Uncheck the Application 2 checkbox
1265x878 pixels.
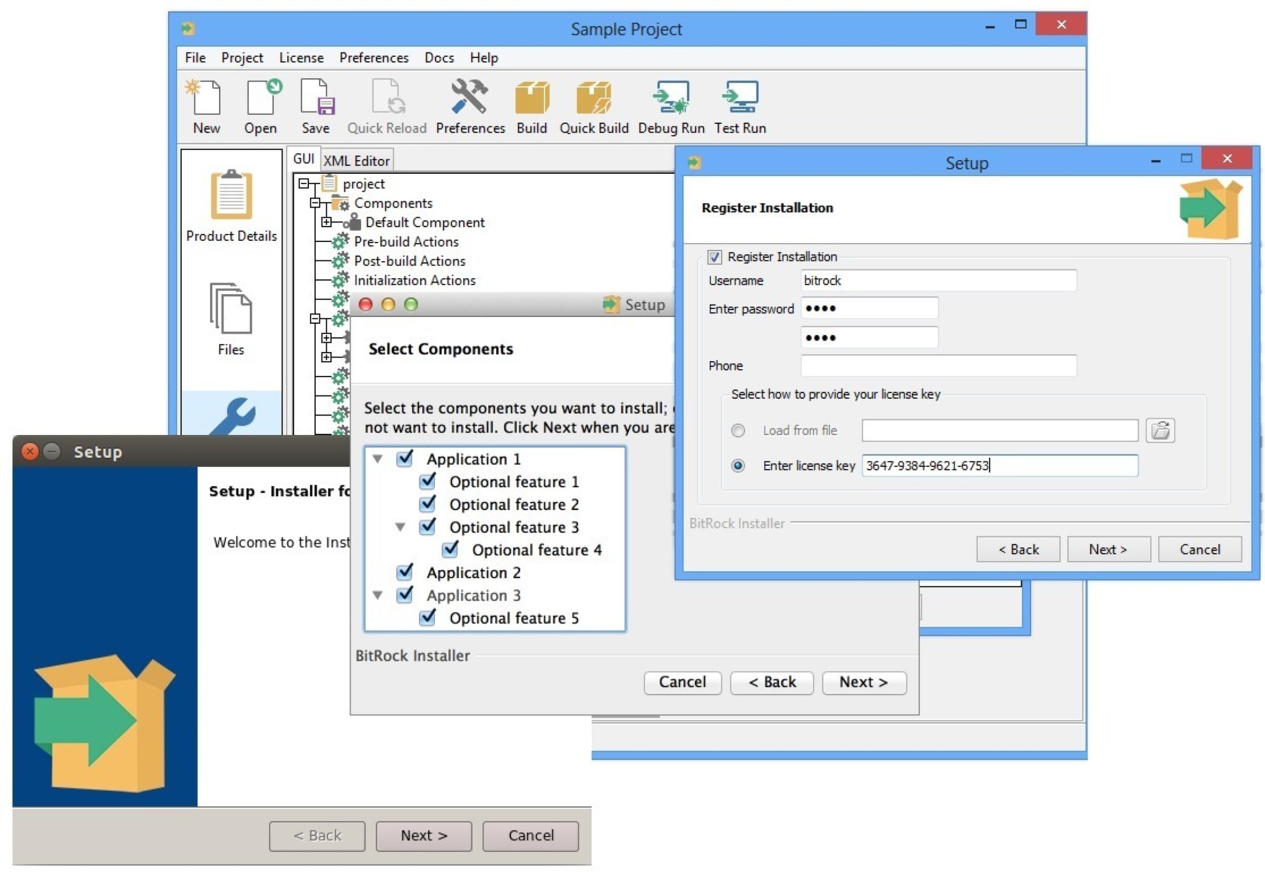404,572
